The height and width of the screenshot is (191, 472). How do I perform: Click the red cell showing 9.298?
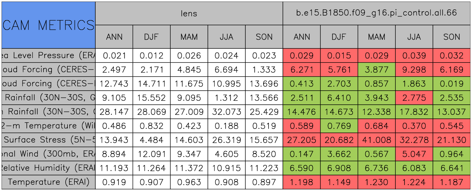click(414, 70)
